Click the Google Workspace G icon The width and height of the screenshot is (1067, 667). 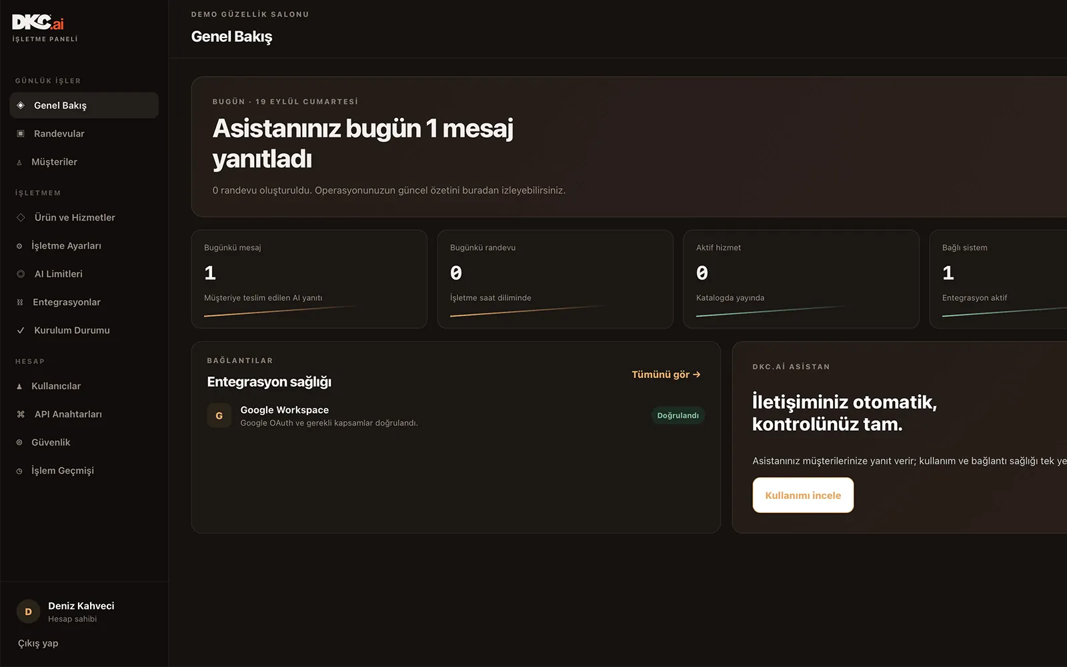pyautogui.click(x=219, y=416)
